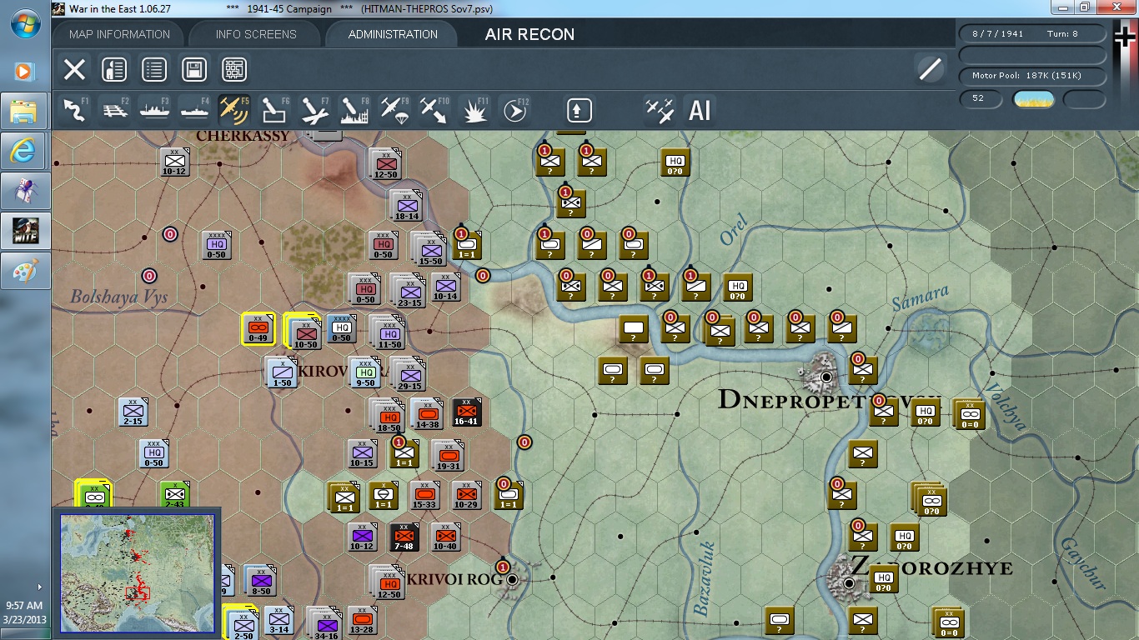Viewport: 1139px width, 640px height.
Task: Select the black 7-48 unit counter
Action: click(404, 537)
